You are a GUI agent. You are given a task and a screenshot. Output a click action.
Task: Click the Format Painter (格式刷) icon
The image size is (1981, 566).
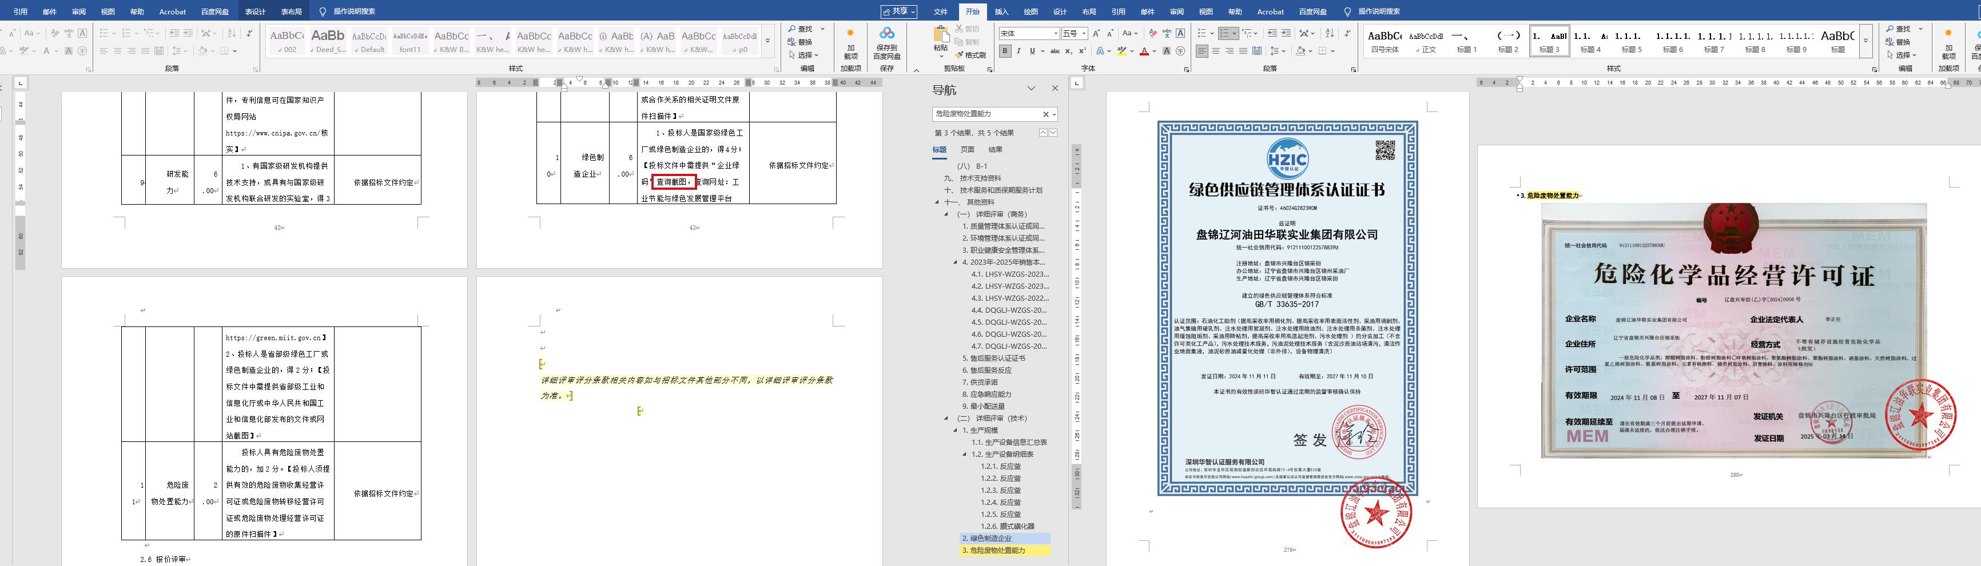[970, 55]
